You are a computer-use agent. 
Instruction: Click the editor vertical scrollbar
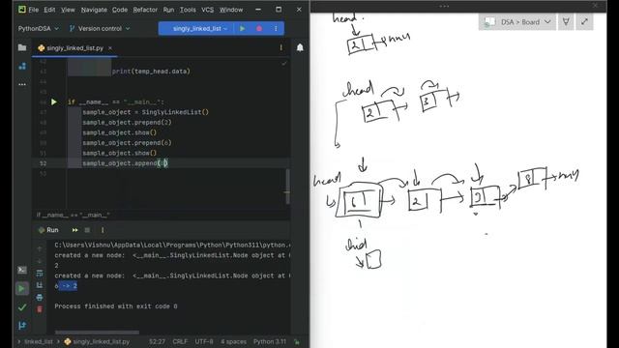(x=288, y=187)
